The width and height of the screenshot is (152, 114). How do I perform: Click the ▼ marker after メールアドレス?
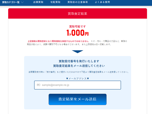[88, 79]
